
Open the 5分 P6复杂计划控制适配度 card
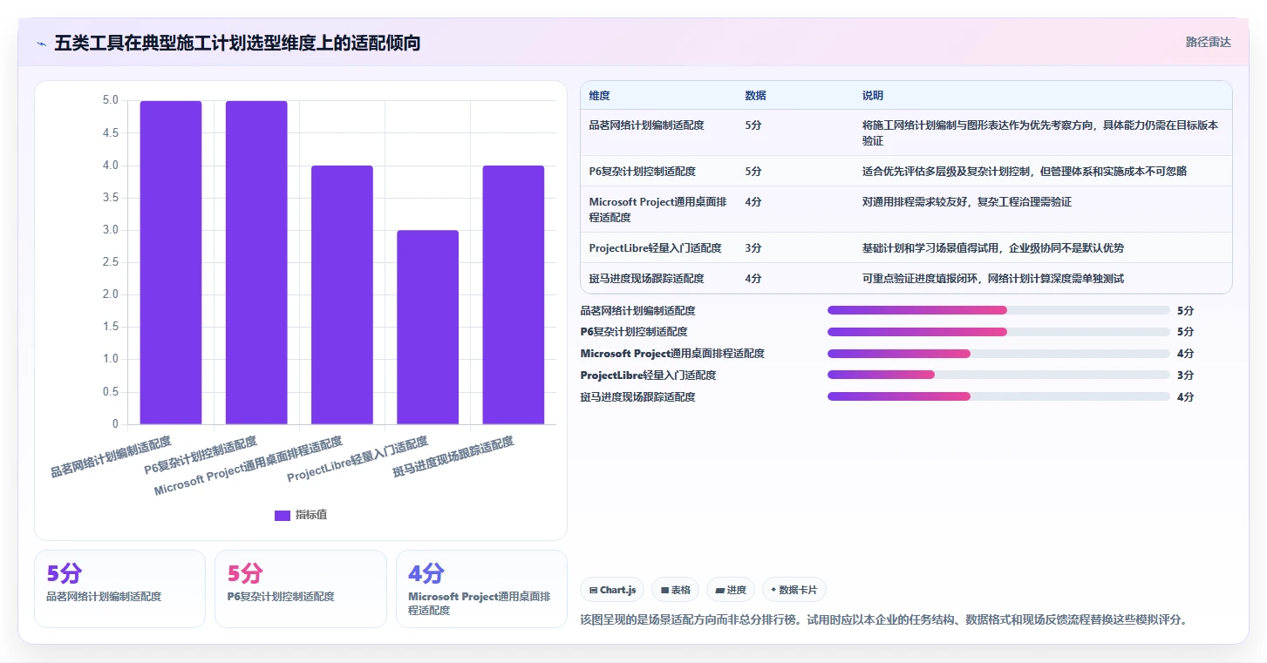pyautogui.click(x=300, y=588)
